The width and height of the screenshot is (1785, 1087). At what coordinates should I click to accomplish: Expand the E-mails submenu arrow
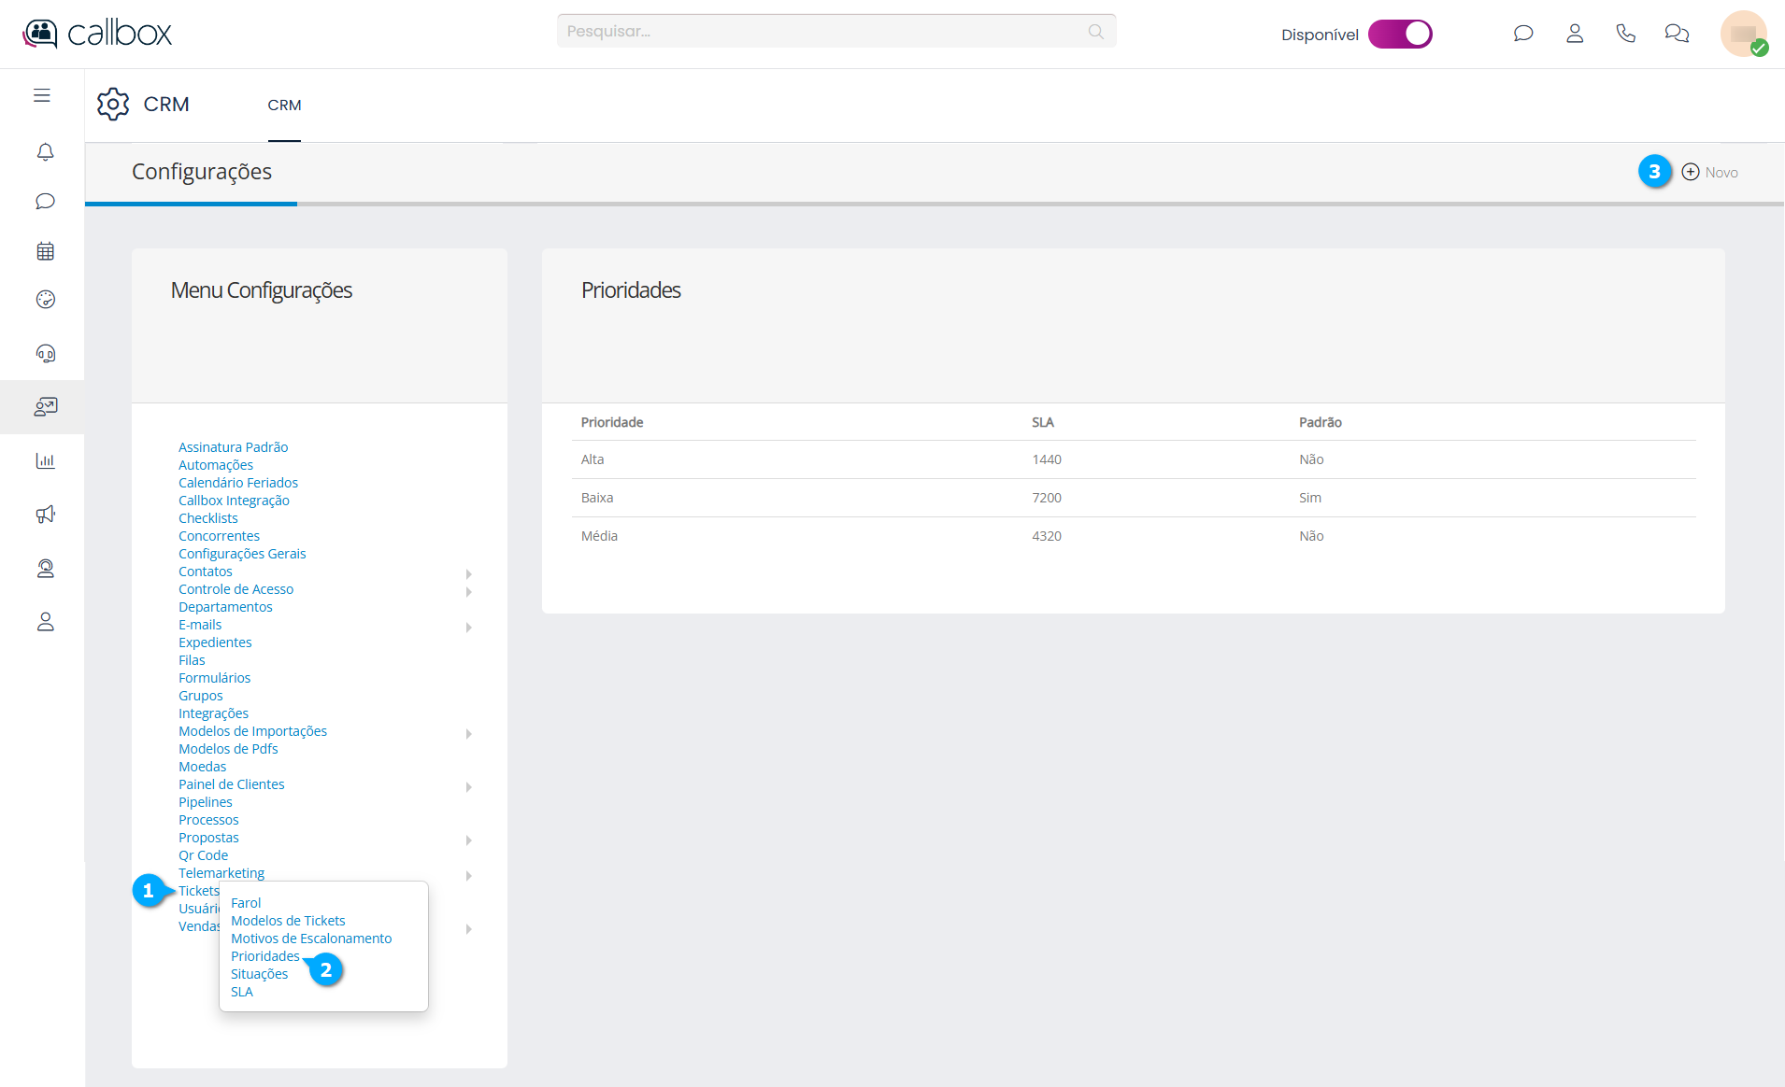point(468,627)
